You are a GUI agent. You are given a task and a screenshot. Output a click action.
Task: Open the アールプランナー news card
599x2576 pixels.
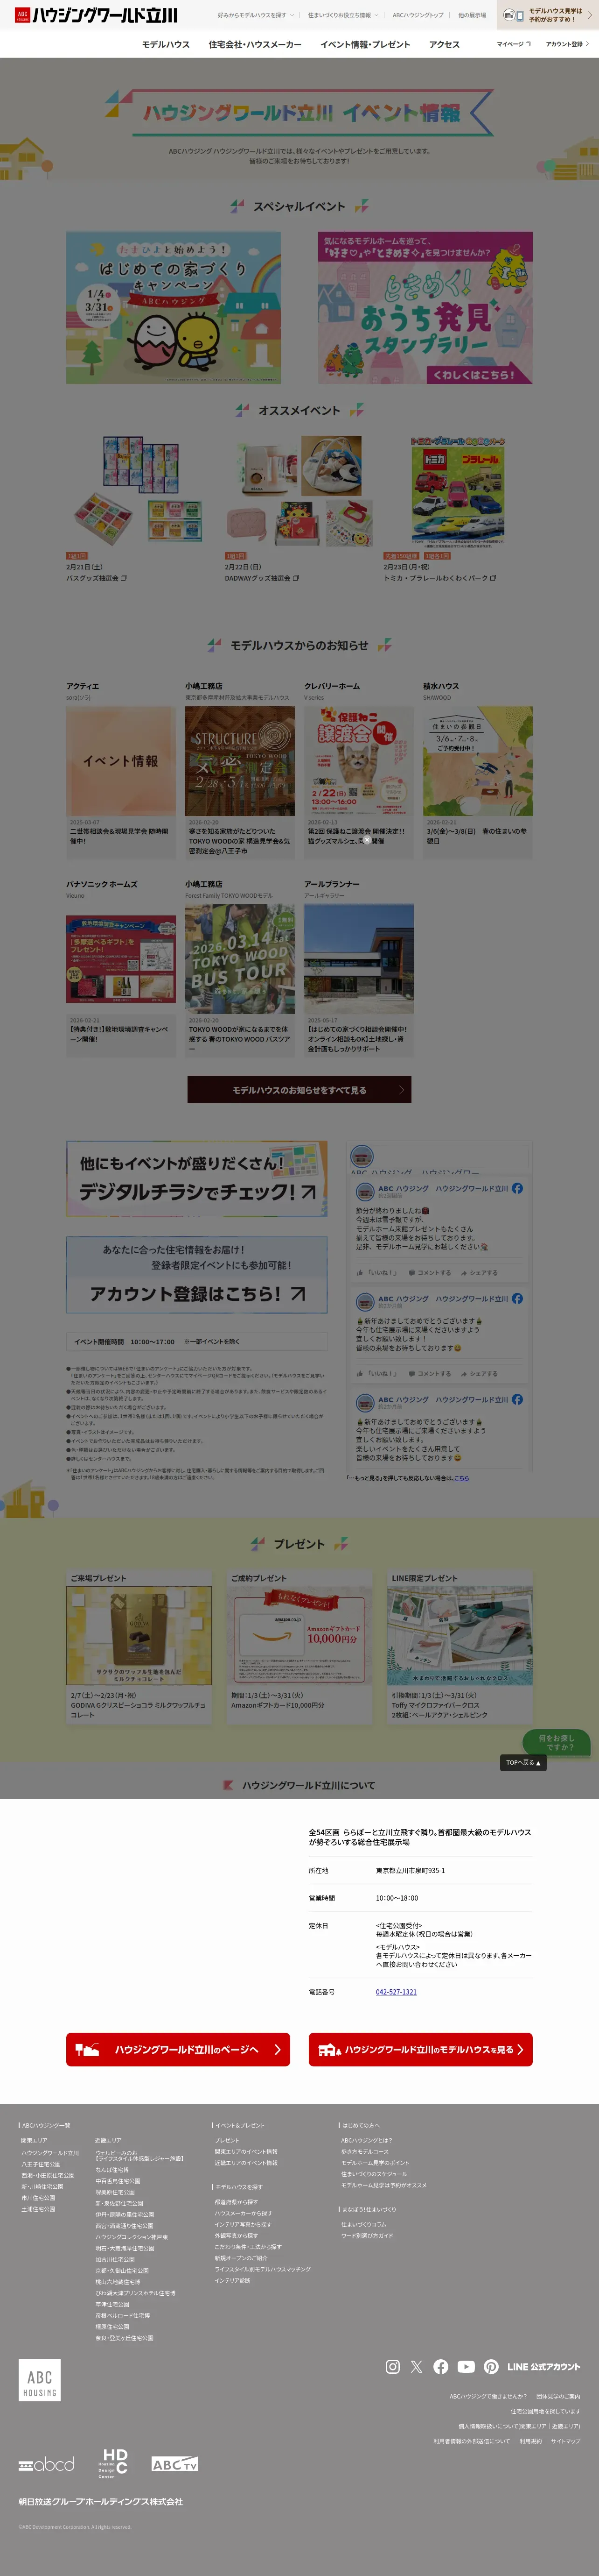[358, 980]
